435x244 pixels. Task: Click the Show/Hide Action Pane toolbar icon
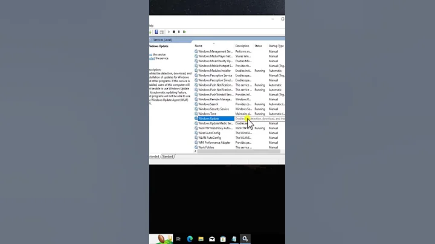162,32
